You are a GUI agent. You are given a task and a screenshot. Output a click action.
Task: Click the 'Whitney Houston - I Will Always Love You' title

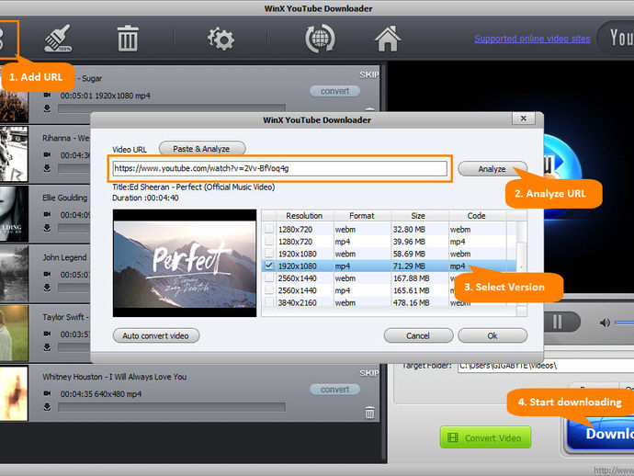point(115,377)
